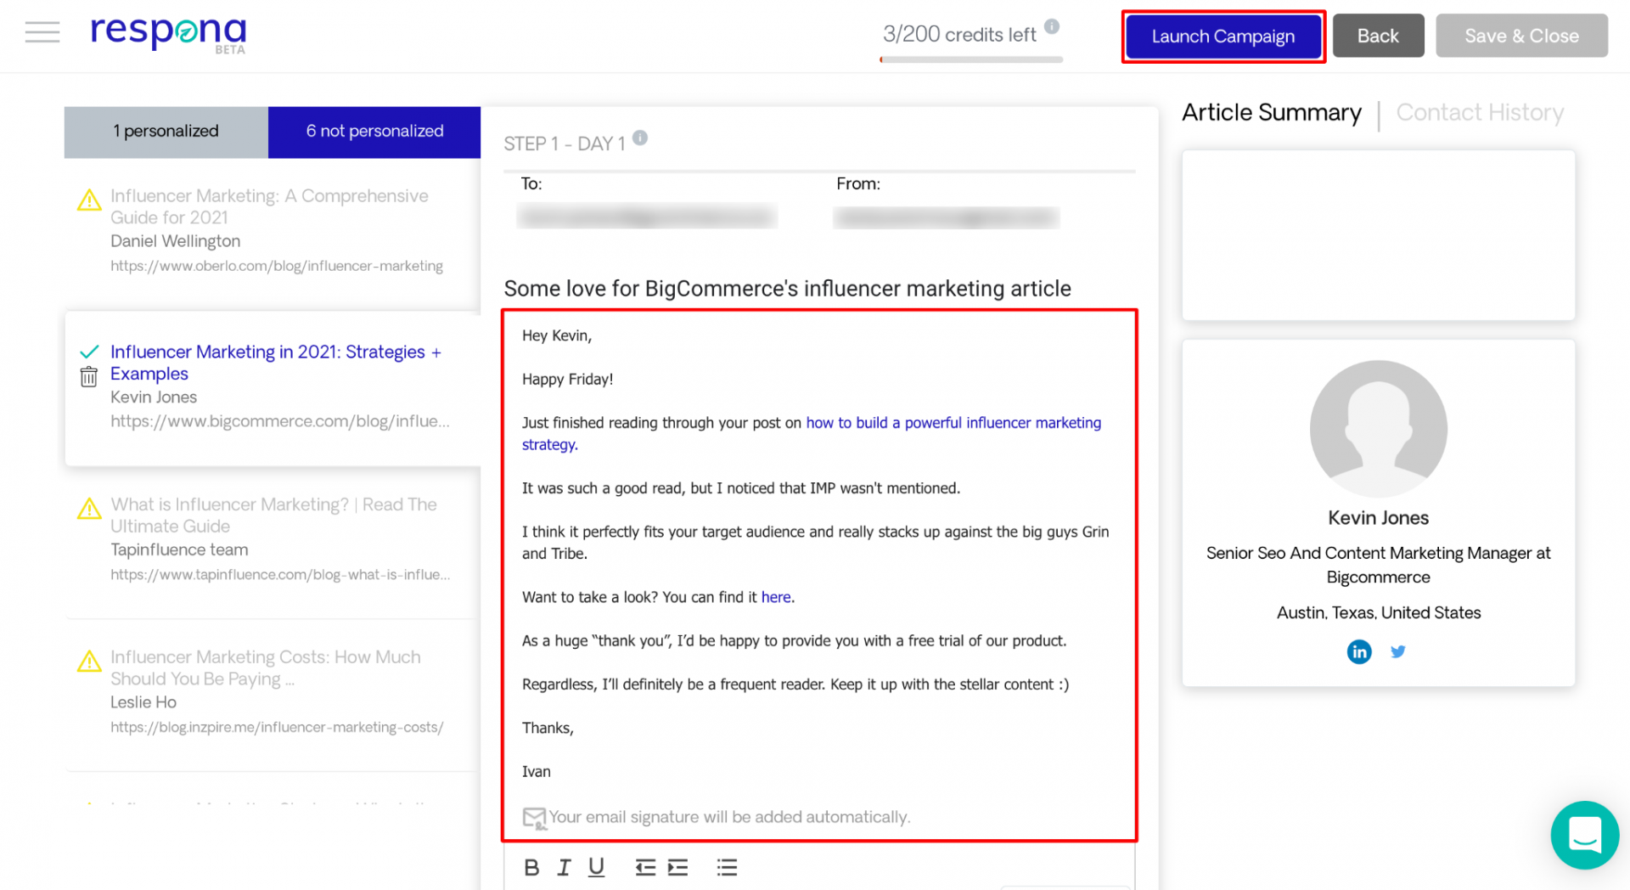This screenshot has height=890, width=1630.
Task: Click 'Leslie Ho' author name
Action: coord(143,702)
